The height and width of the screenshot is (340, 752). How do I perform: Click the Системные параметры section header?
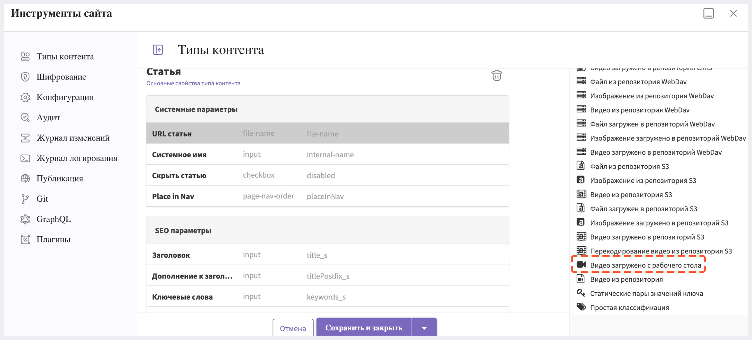click(x=327, y=109)
